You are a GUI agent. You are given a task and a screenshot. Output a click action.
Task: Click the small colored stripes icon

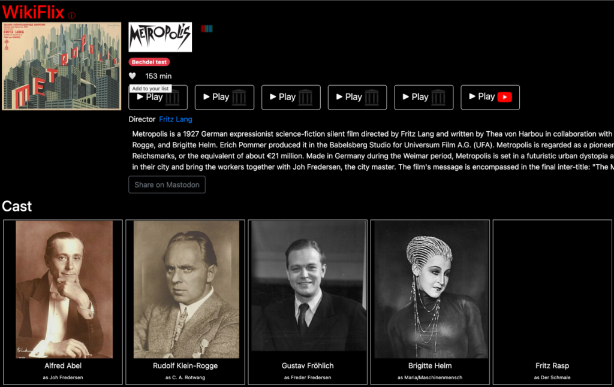pyautogui.click(x=207, y=29)
